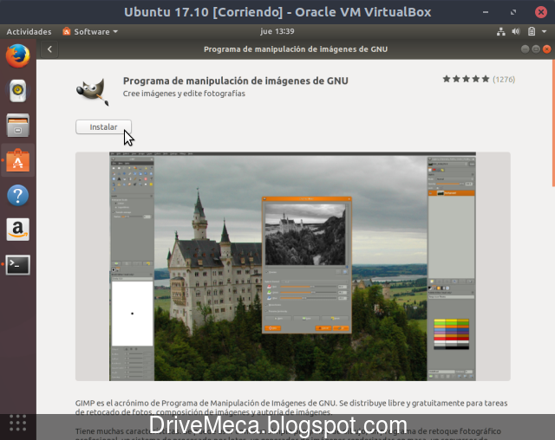The image size is (555, 440).
Task: Close the Software window
Action: click(547, 49)
